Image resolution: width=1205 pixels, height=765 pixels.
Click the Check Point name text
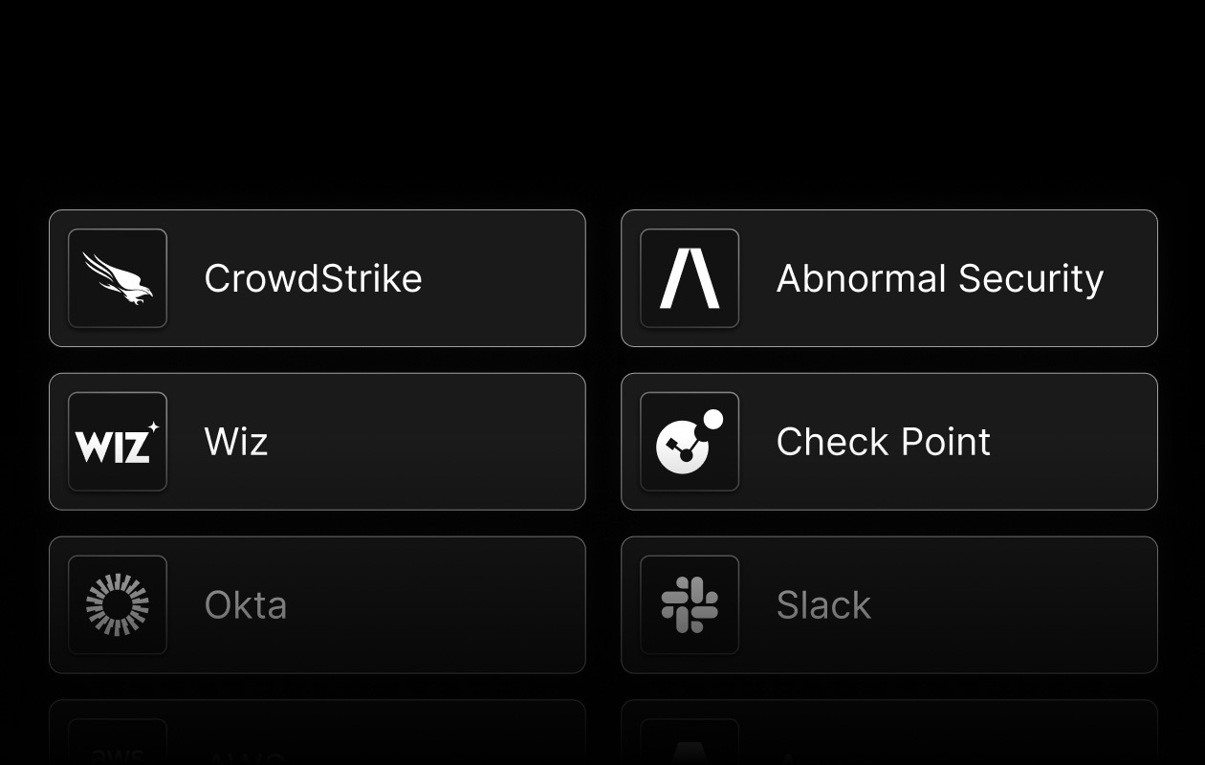pyautogui.click(x=883, y=442)
